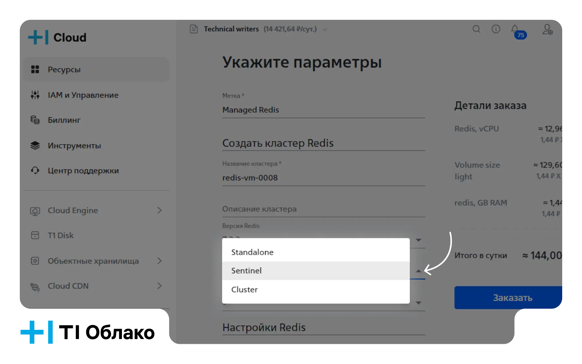Click the Итого в сутки total label
Screen dimensions: 582x364
click(x=481, y=255)
